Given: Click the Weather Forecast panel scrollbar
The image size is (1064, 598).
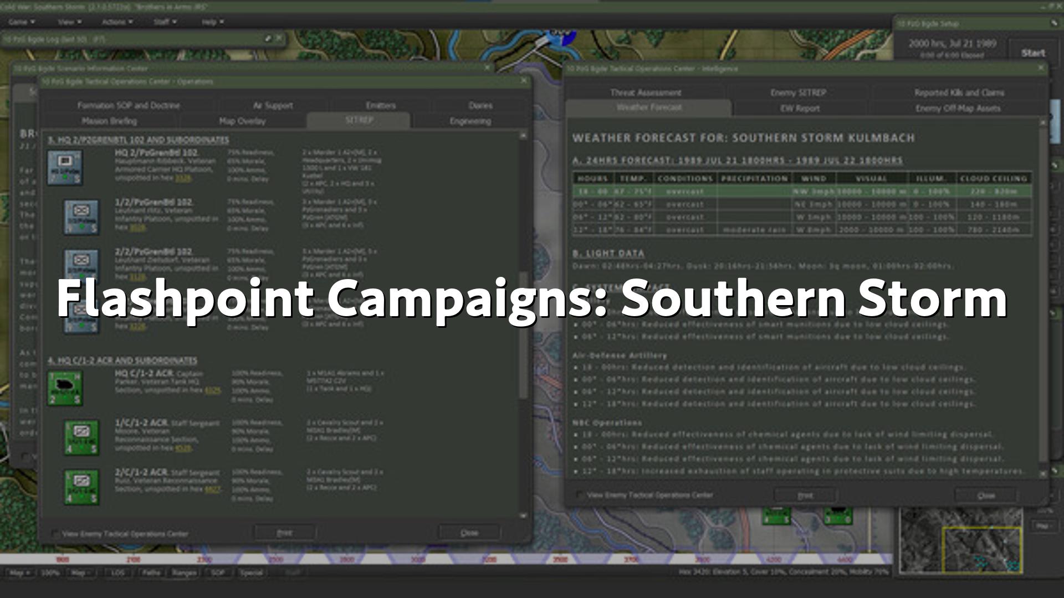Looking at the screenshot, I should (x=1043, y=298).
